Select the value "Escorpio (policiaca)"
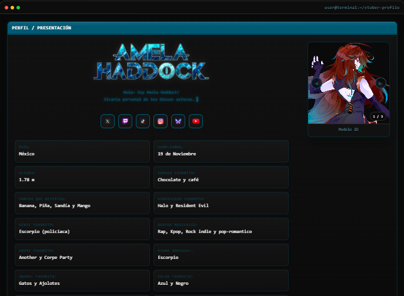The height and width of the screenshot is (296, 404). [x=44, y=231]
